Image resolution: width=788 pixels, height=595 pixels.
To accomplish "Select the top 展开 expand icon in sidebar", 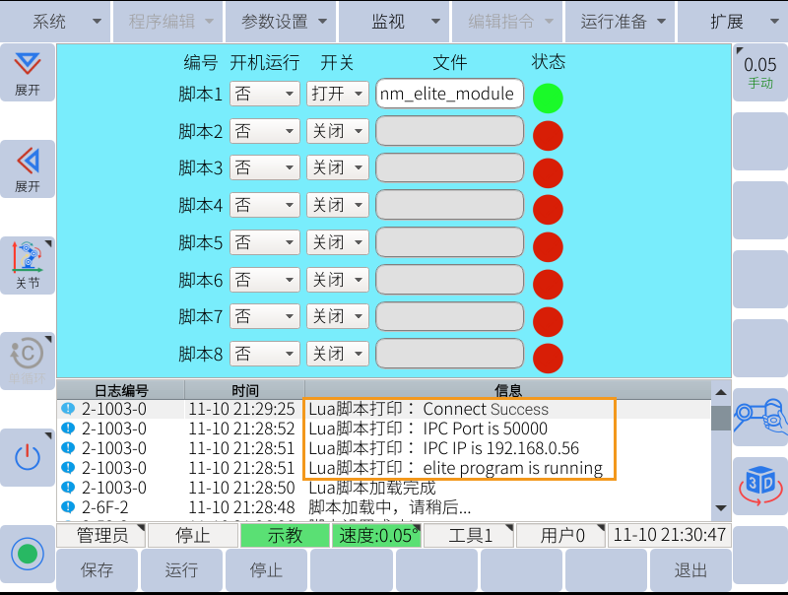I will pyautogui.click(x=27, y=71).
